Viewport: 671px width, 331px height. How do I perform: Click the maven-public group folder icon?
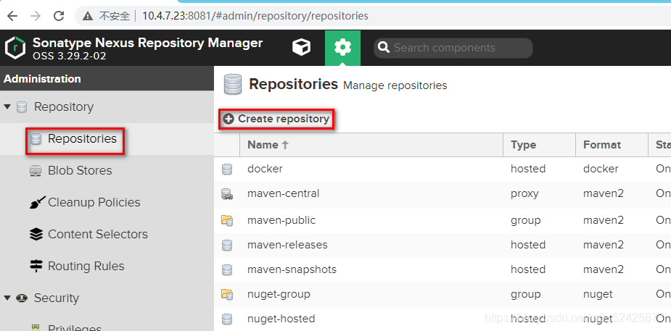227,220
